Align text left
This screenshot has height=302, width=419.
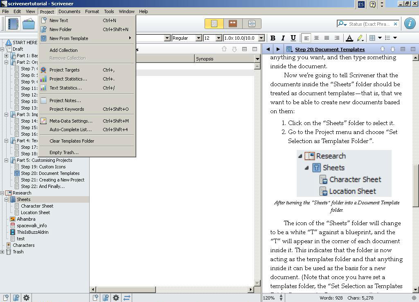tap(306, 38)
